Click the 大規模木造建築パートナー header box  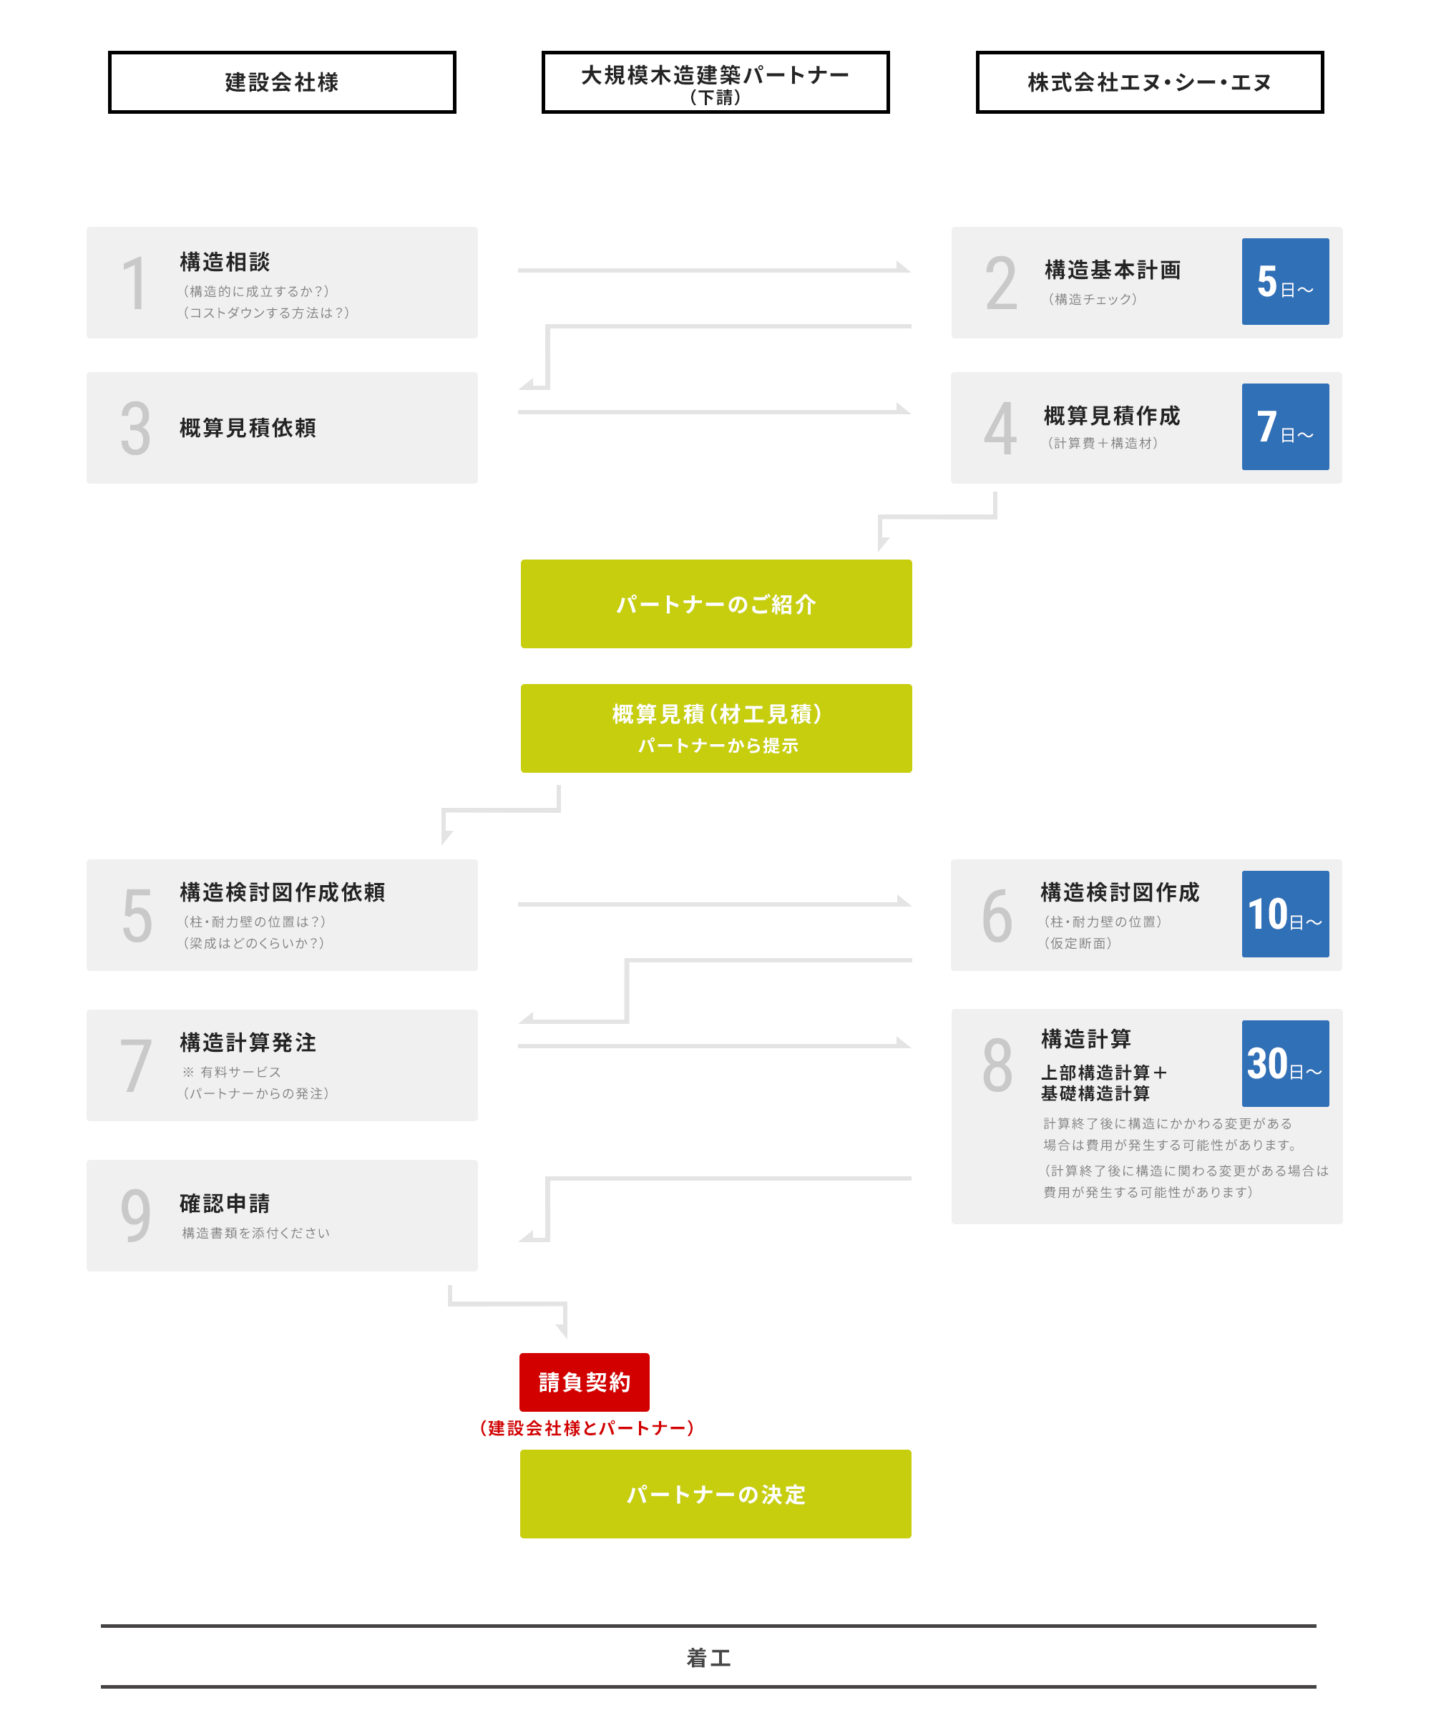[x=715, y=82]
